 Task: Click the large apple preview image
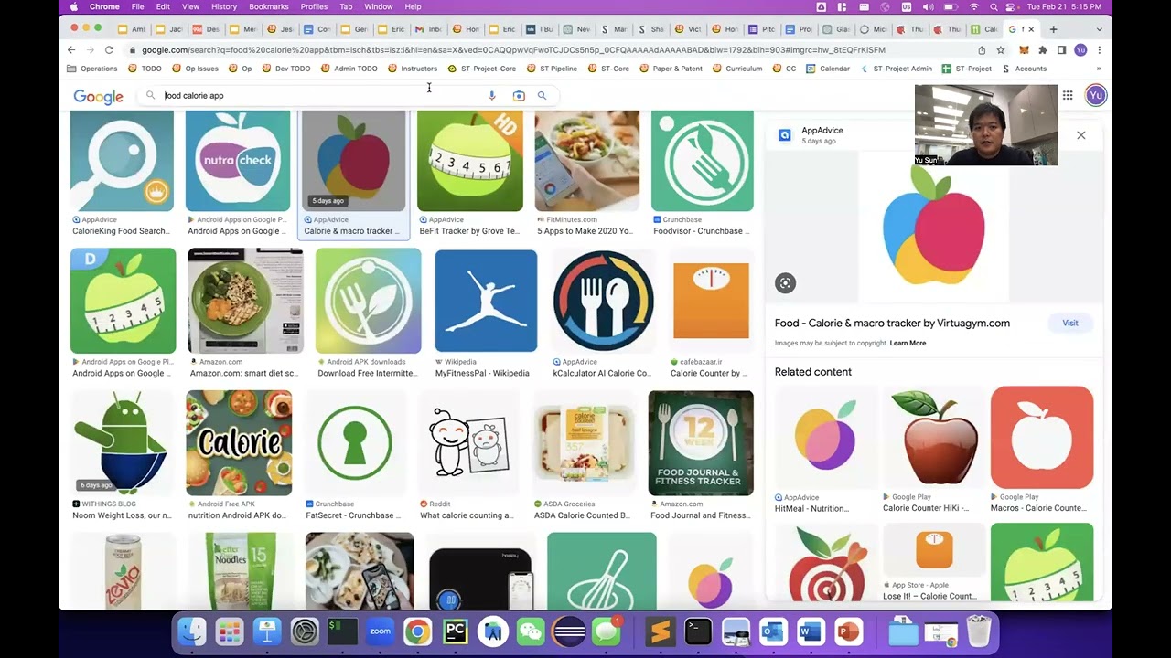(934, 226)
